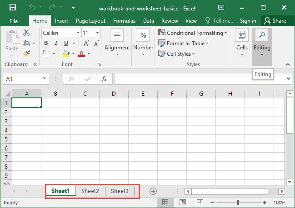The image size is (295, 208).
Task: Click the Borders icon
Action: 46,53
